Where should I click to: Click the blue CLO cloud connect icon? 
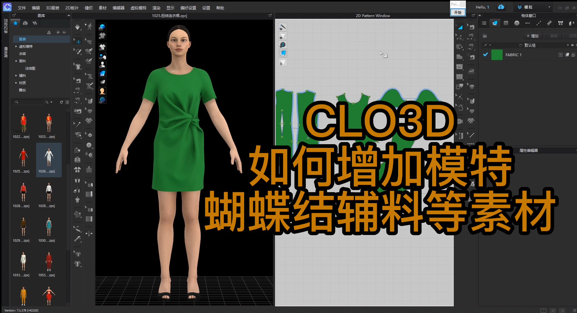click(501, 7)
